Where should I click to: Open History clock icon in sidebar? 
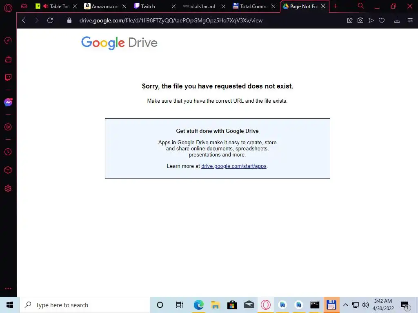click(8, 152)
